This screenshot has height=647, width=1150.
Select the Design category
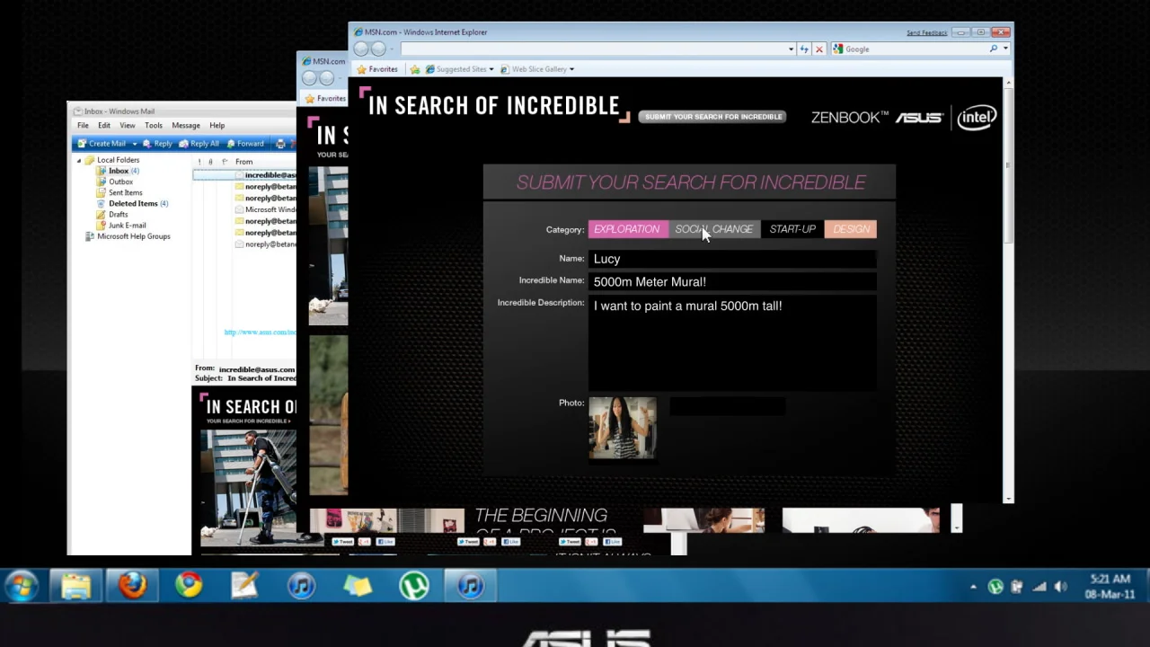[851, 229]
